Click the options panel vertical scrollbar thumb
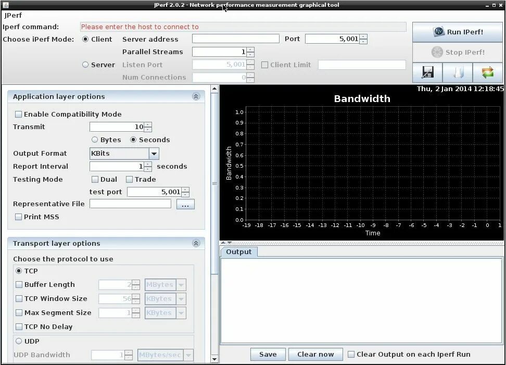Screen dimensions: 506x365 (214, 183)
